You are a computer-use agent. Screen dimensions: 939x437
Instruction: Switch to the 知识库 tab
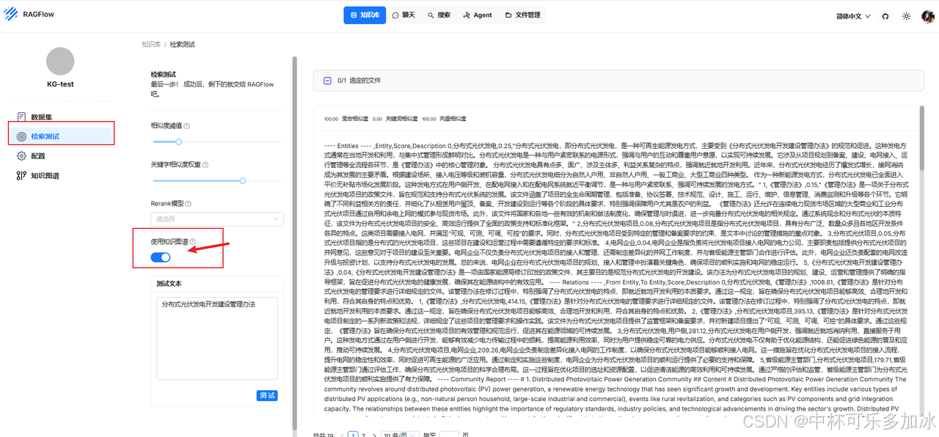point(365,15)
